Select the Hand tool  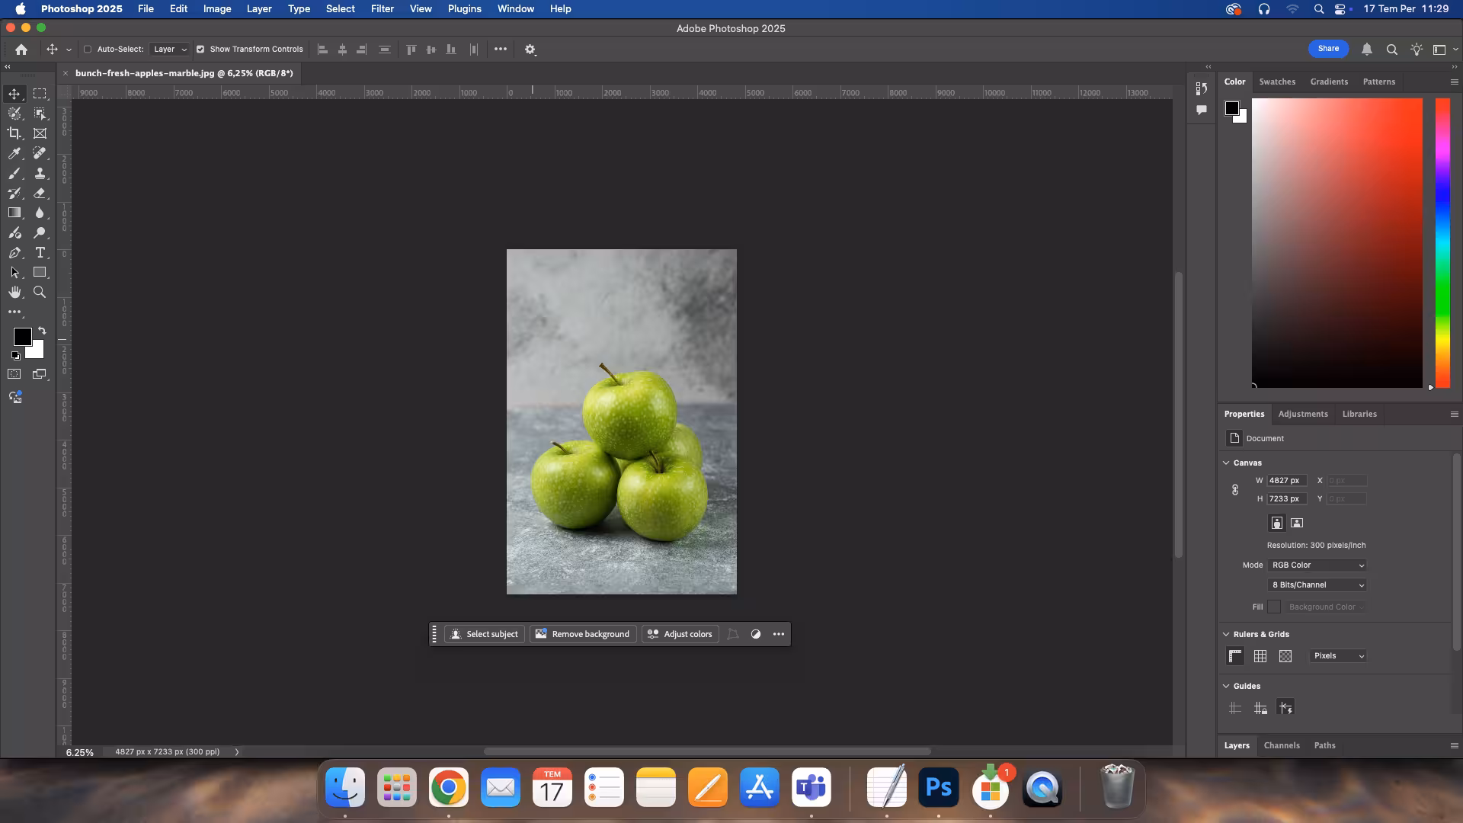tap(14, 292)
